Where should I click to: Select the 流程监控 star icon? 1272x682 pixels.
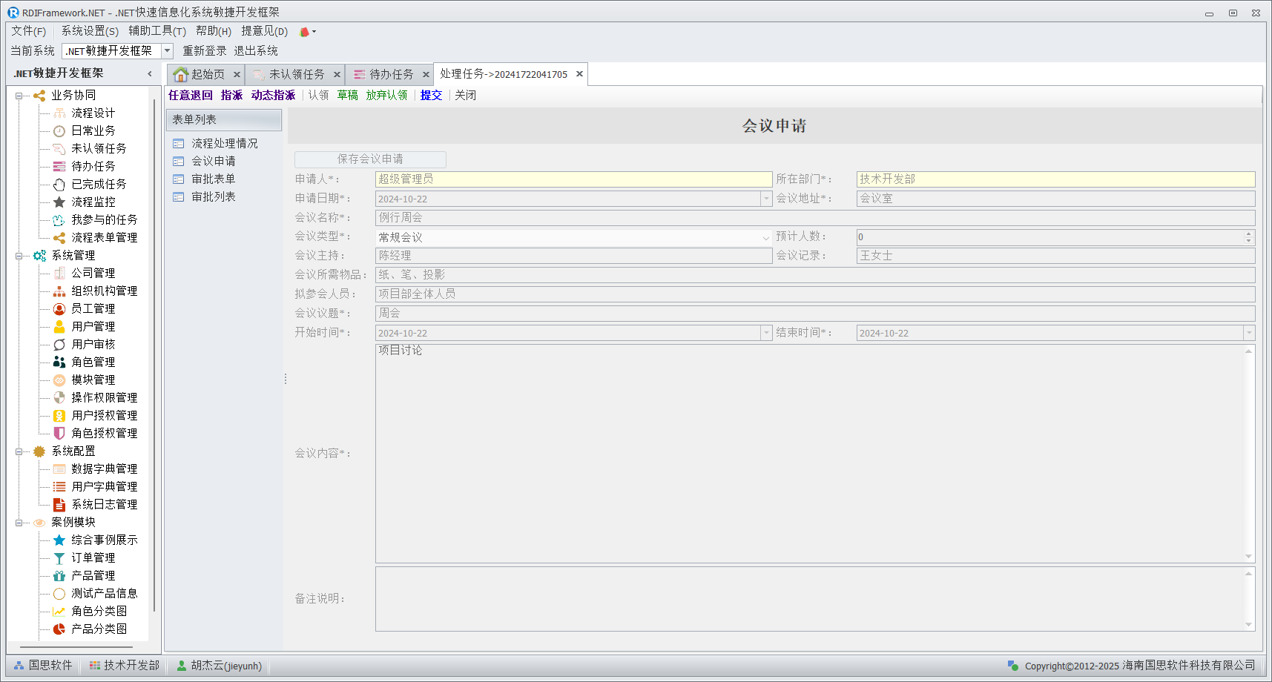coord(59,202)
